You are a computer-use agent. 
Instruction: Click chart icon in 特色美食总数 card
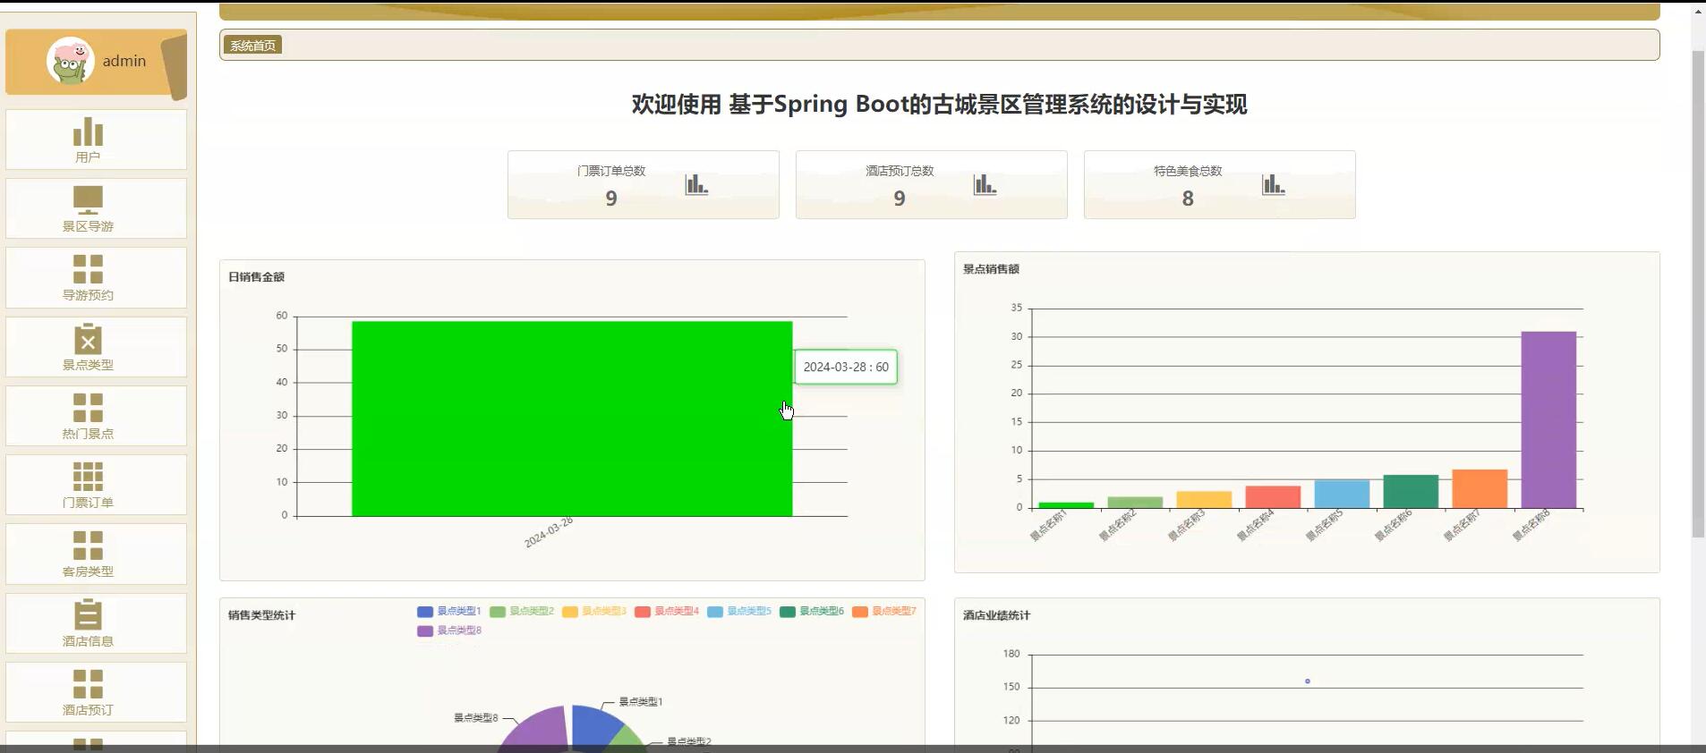pyautogui.click(x=1273, y=184)
